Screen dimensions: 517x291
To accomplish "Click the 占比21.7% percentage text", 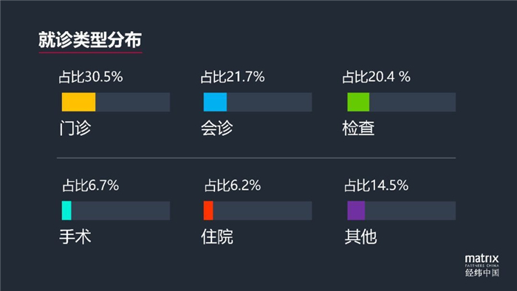I will pos(233,77).
